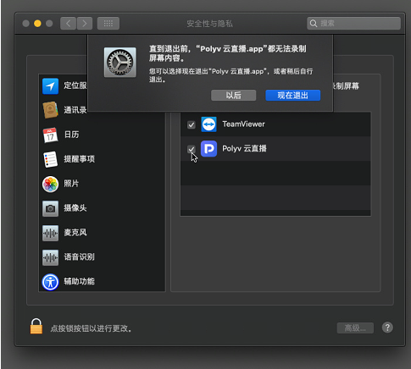Select the 麦克风 microphone icon
Screen dimensions: 411x369
50,233
